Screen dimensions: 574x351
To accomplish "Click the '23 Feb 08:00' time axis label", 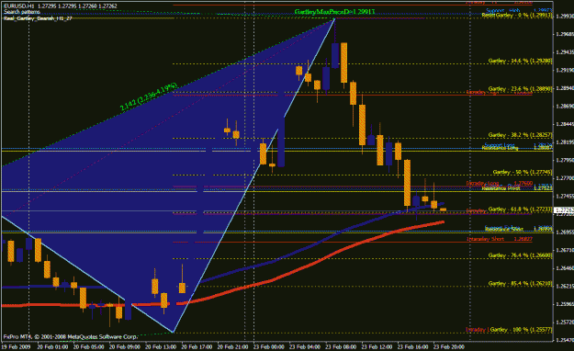I will click(341, 346).
